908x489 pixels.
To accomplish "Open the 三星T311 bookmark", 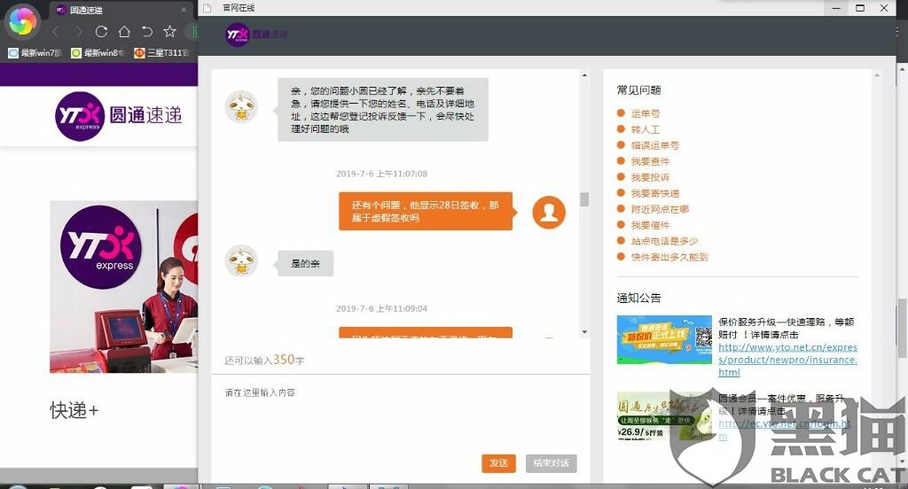I will tap(161, 52).
